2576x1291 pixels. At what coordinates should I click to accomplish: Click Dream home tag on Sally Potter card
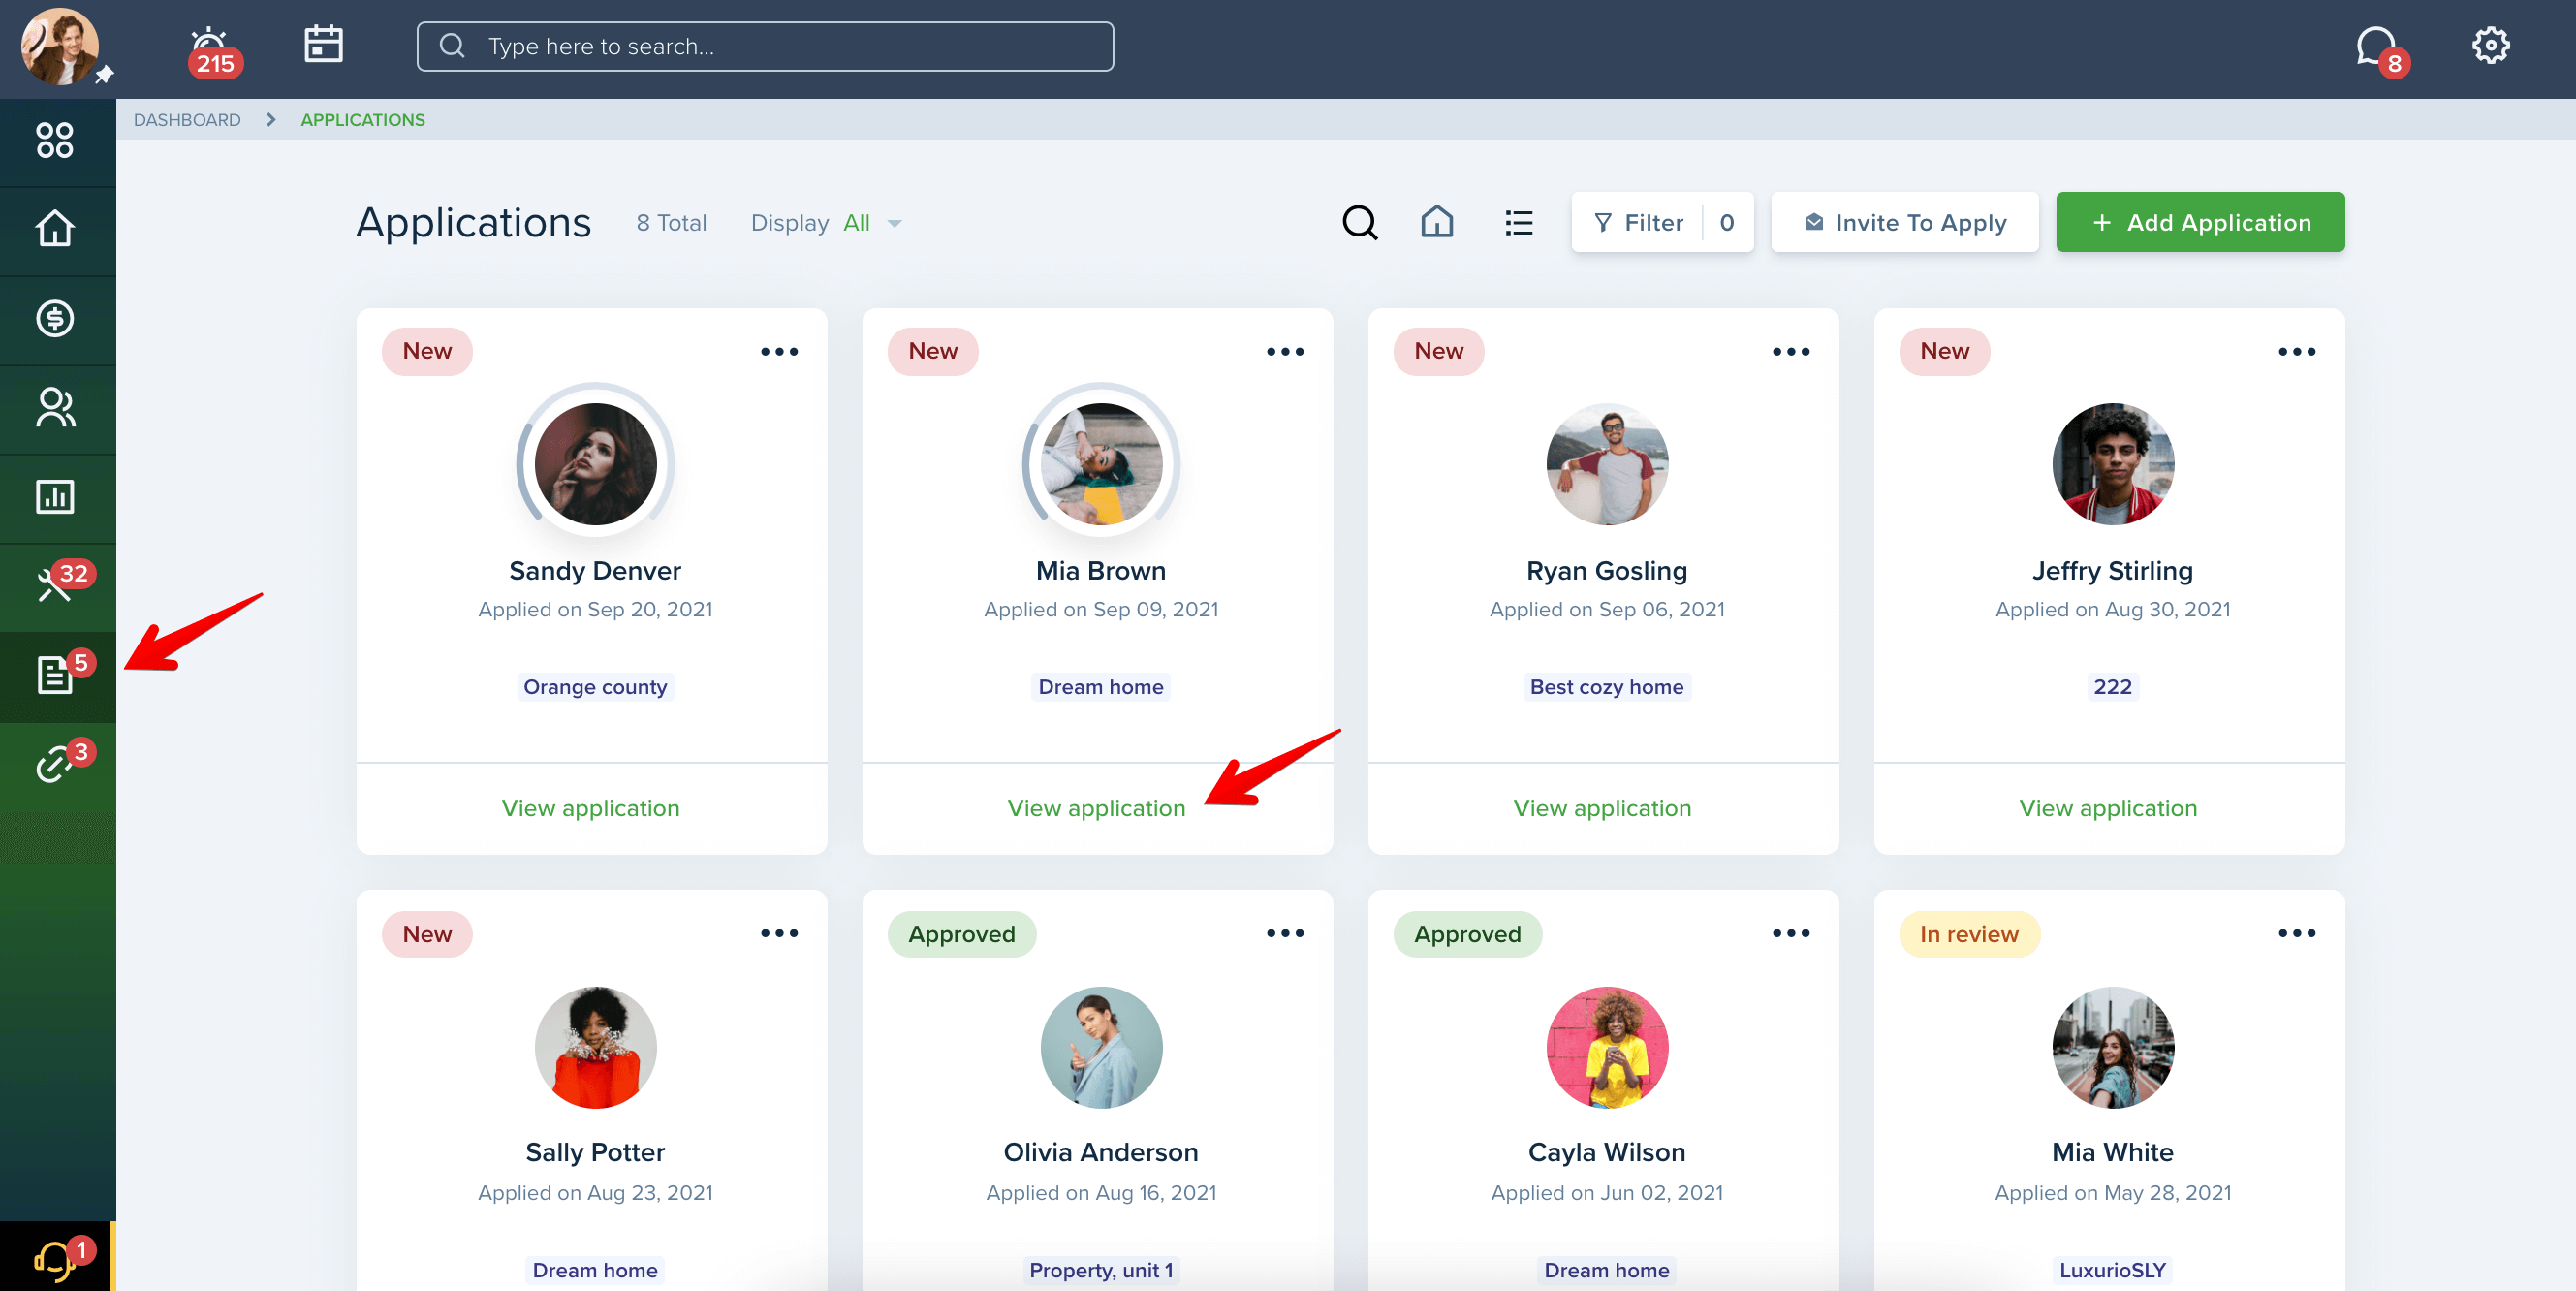click(595, 1270)
